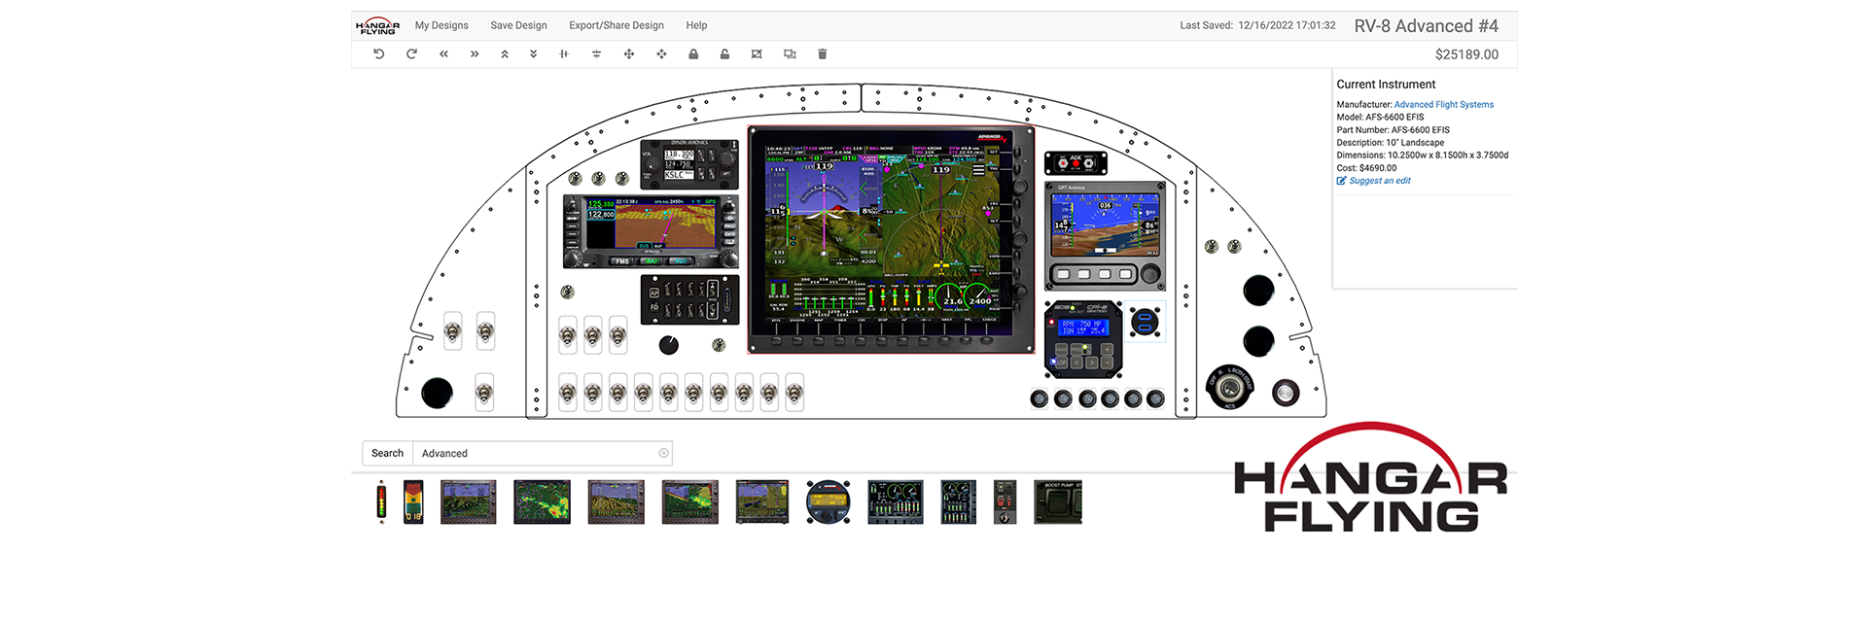Screen dimensions: 1870x622
Task: Pick the narrow engine monitor thumbnail
Action: tap(959, 501)
